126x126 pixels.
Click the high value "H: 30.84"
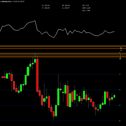pos(66,6)
